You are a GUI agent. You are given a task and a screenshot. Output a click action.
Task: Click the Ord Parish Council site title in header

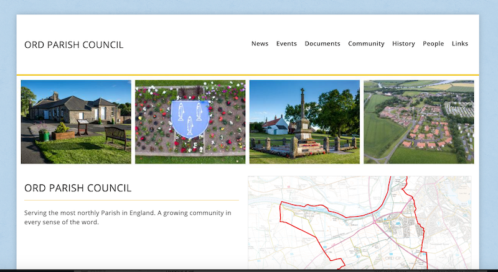[73, 45]
